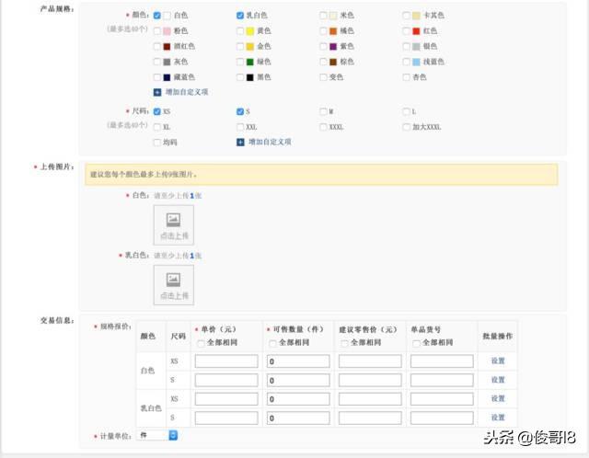Check the M size checkbox
Image resolution: width=589 pixels, height=458 pixels.
click(x=323, y=111)
